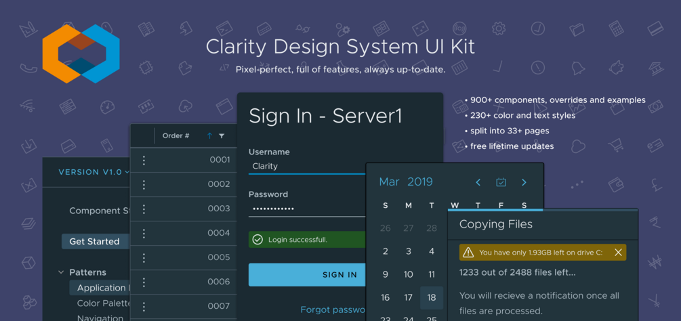Click the Clarity hexagon logo
This screenshot has width=681, height=321.
pos(81,53)
